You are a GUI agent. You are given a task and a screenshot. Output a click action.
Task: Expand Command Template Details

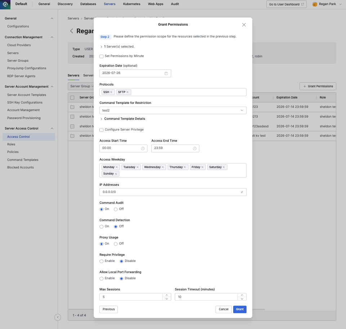pos(101,118)
